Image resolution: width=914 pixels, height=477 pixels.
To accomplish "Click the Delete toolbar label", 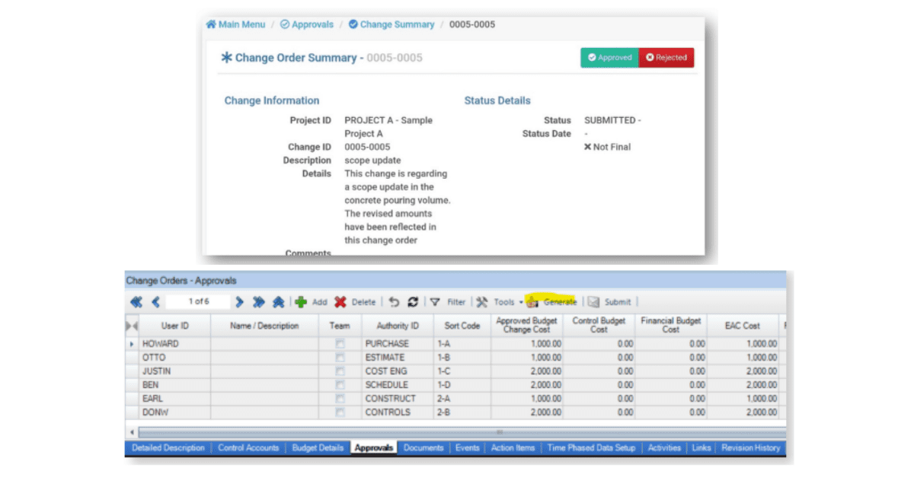I will click(363, 302).
